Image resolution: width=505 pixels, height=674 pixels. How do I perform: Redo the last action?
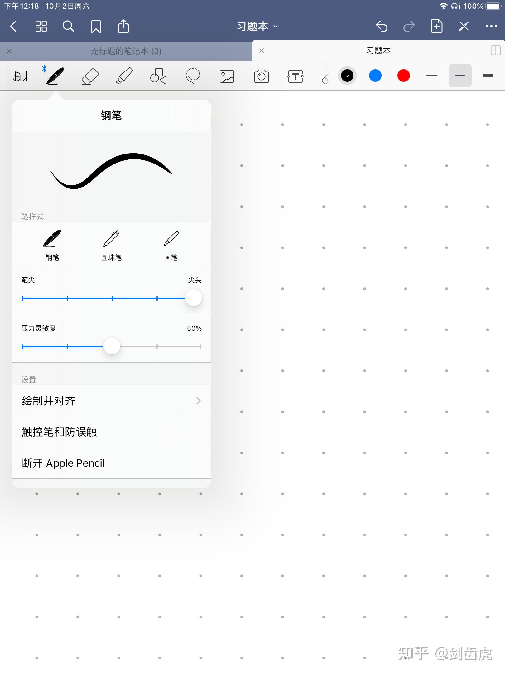(x=409, y=27)
